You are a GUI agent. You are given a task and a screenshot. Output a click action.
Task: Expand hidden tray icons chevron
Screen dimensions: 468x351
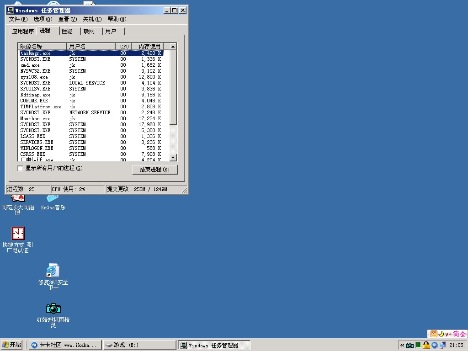(x=402, y=346)
